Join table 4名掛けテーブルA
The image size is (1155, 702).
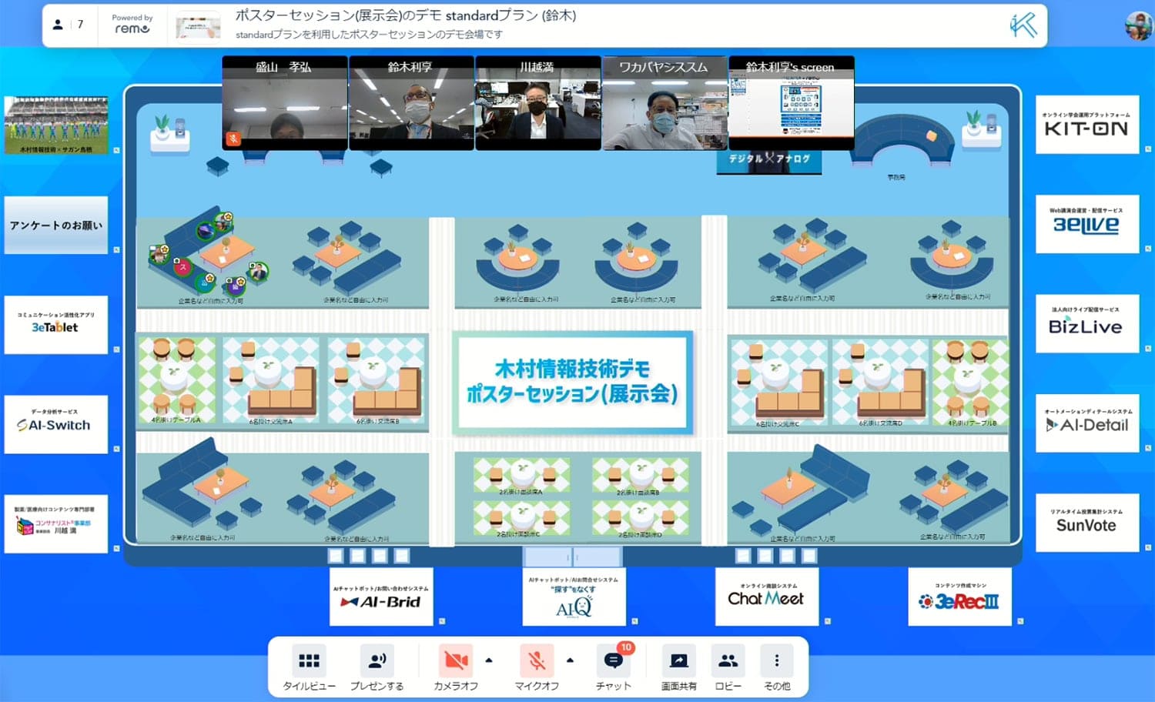[177, 379]
